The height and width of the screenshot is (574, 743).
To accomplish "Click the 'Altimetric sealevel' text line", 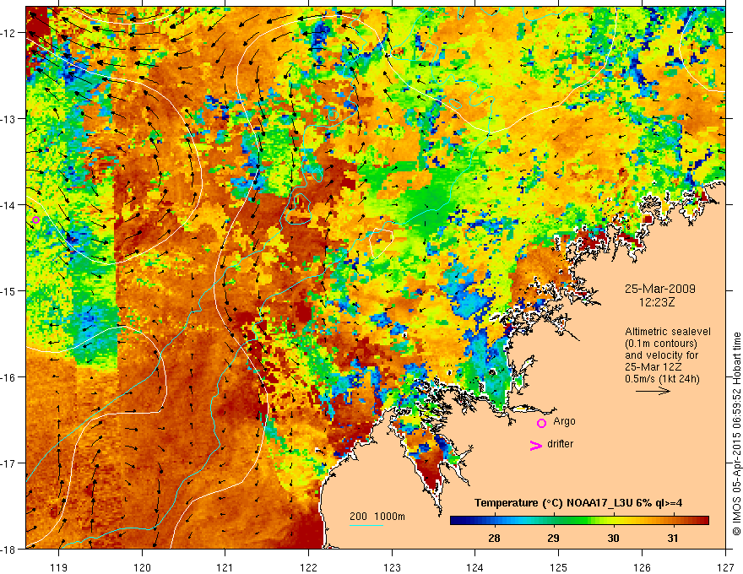I will (668, 332).
